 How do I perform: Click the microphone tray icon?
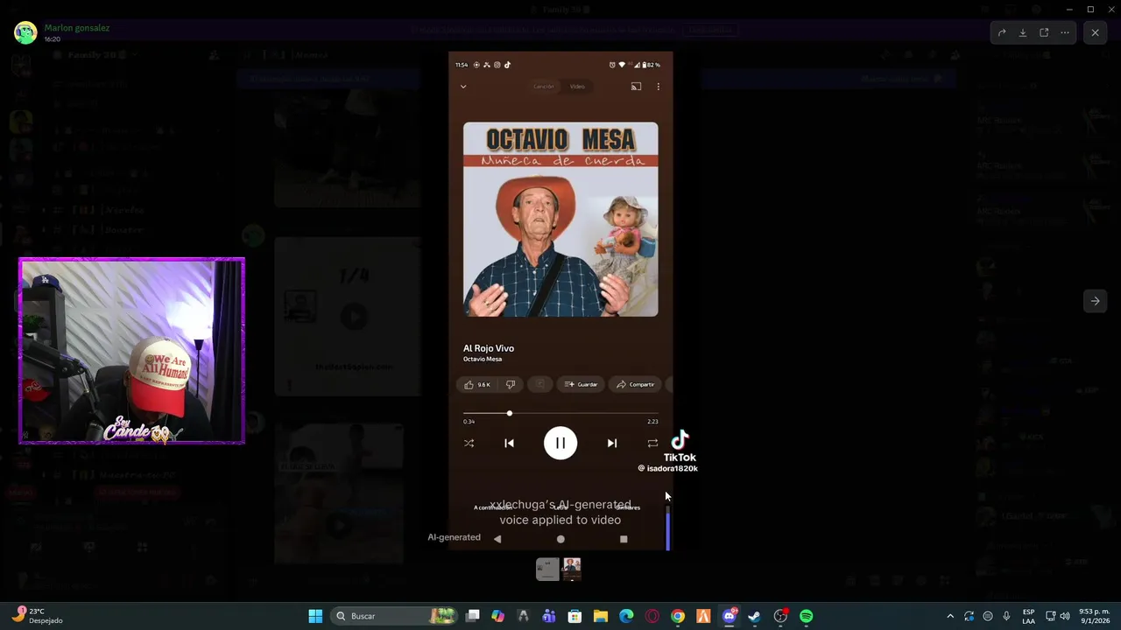click(x=1006, y=616)
